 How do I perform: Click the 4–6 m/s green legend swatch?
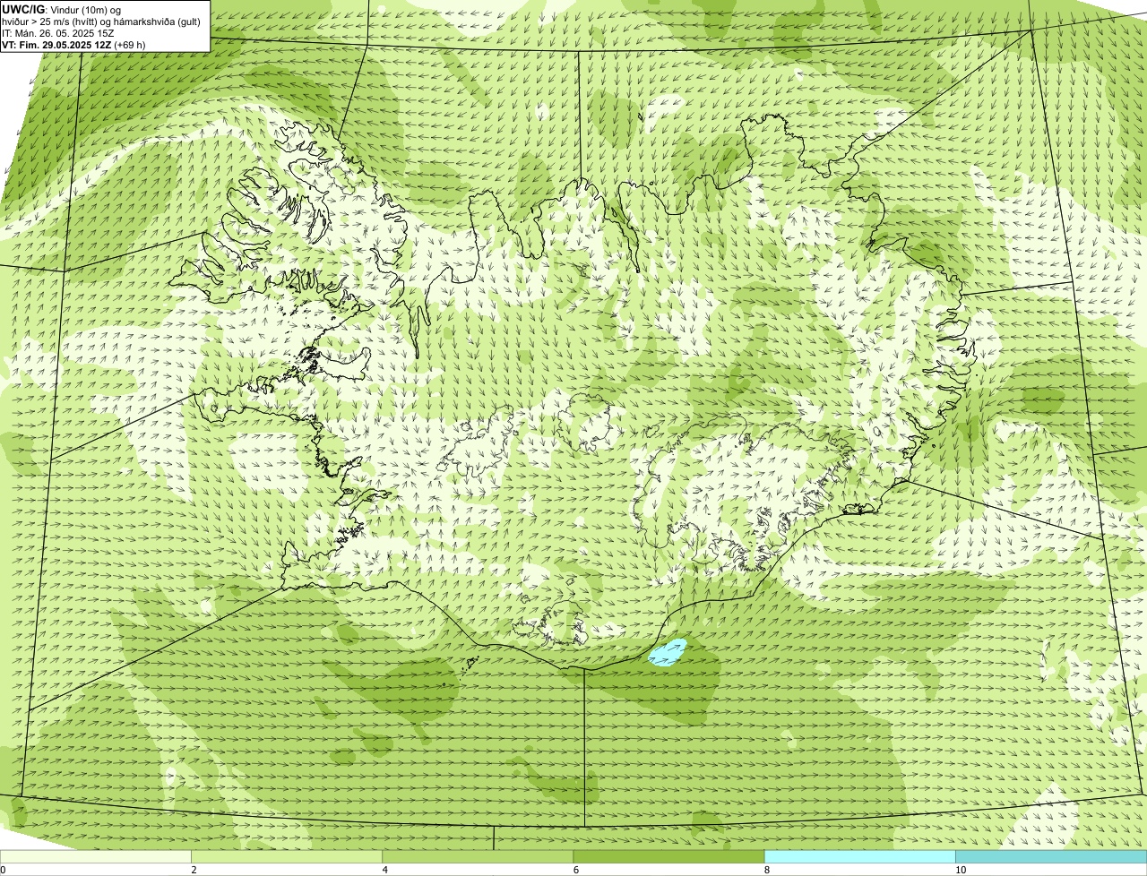tap(478, 856)
